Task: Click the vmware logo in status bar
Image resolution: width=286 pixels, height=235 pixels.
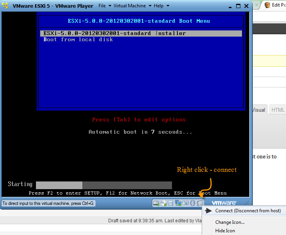Action: pyautogui.click(x=224, y=203)
